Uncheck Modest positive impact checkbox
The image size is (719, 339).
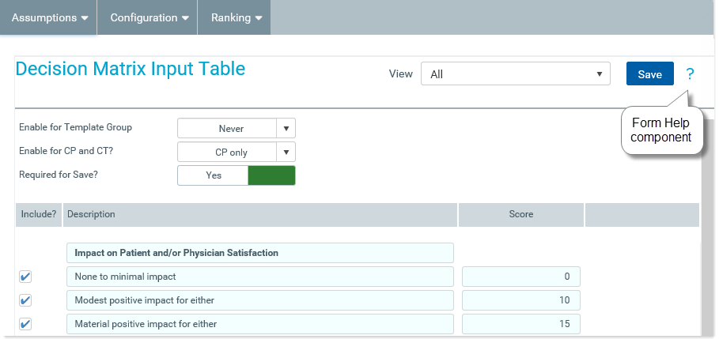pyautogui.click(x=25, y=300)
